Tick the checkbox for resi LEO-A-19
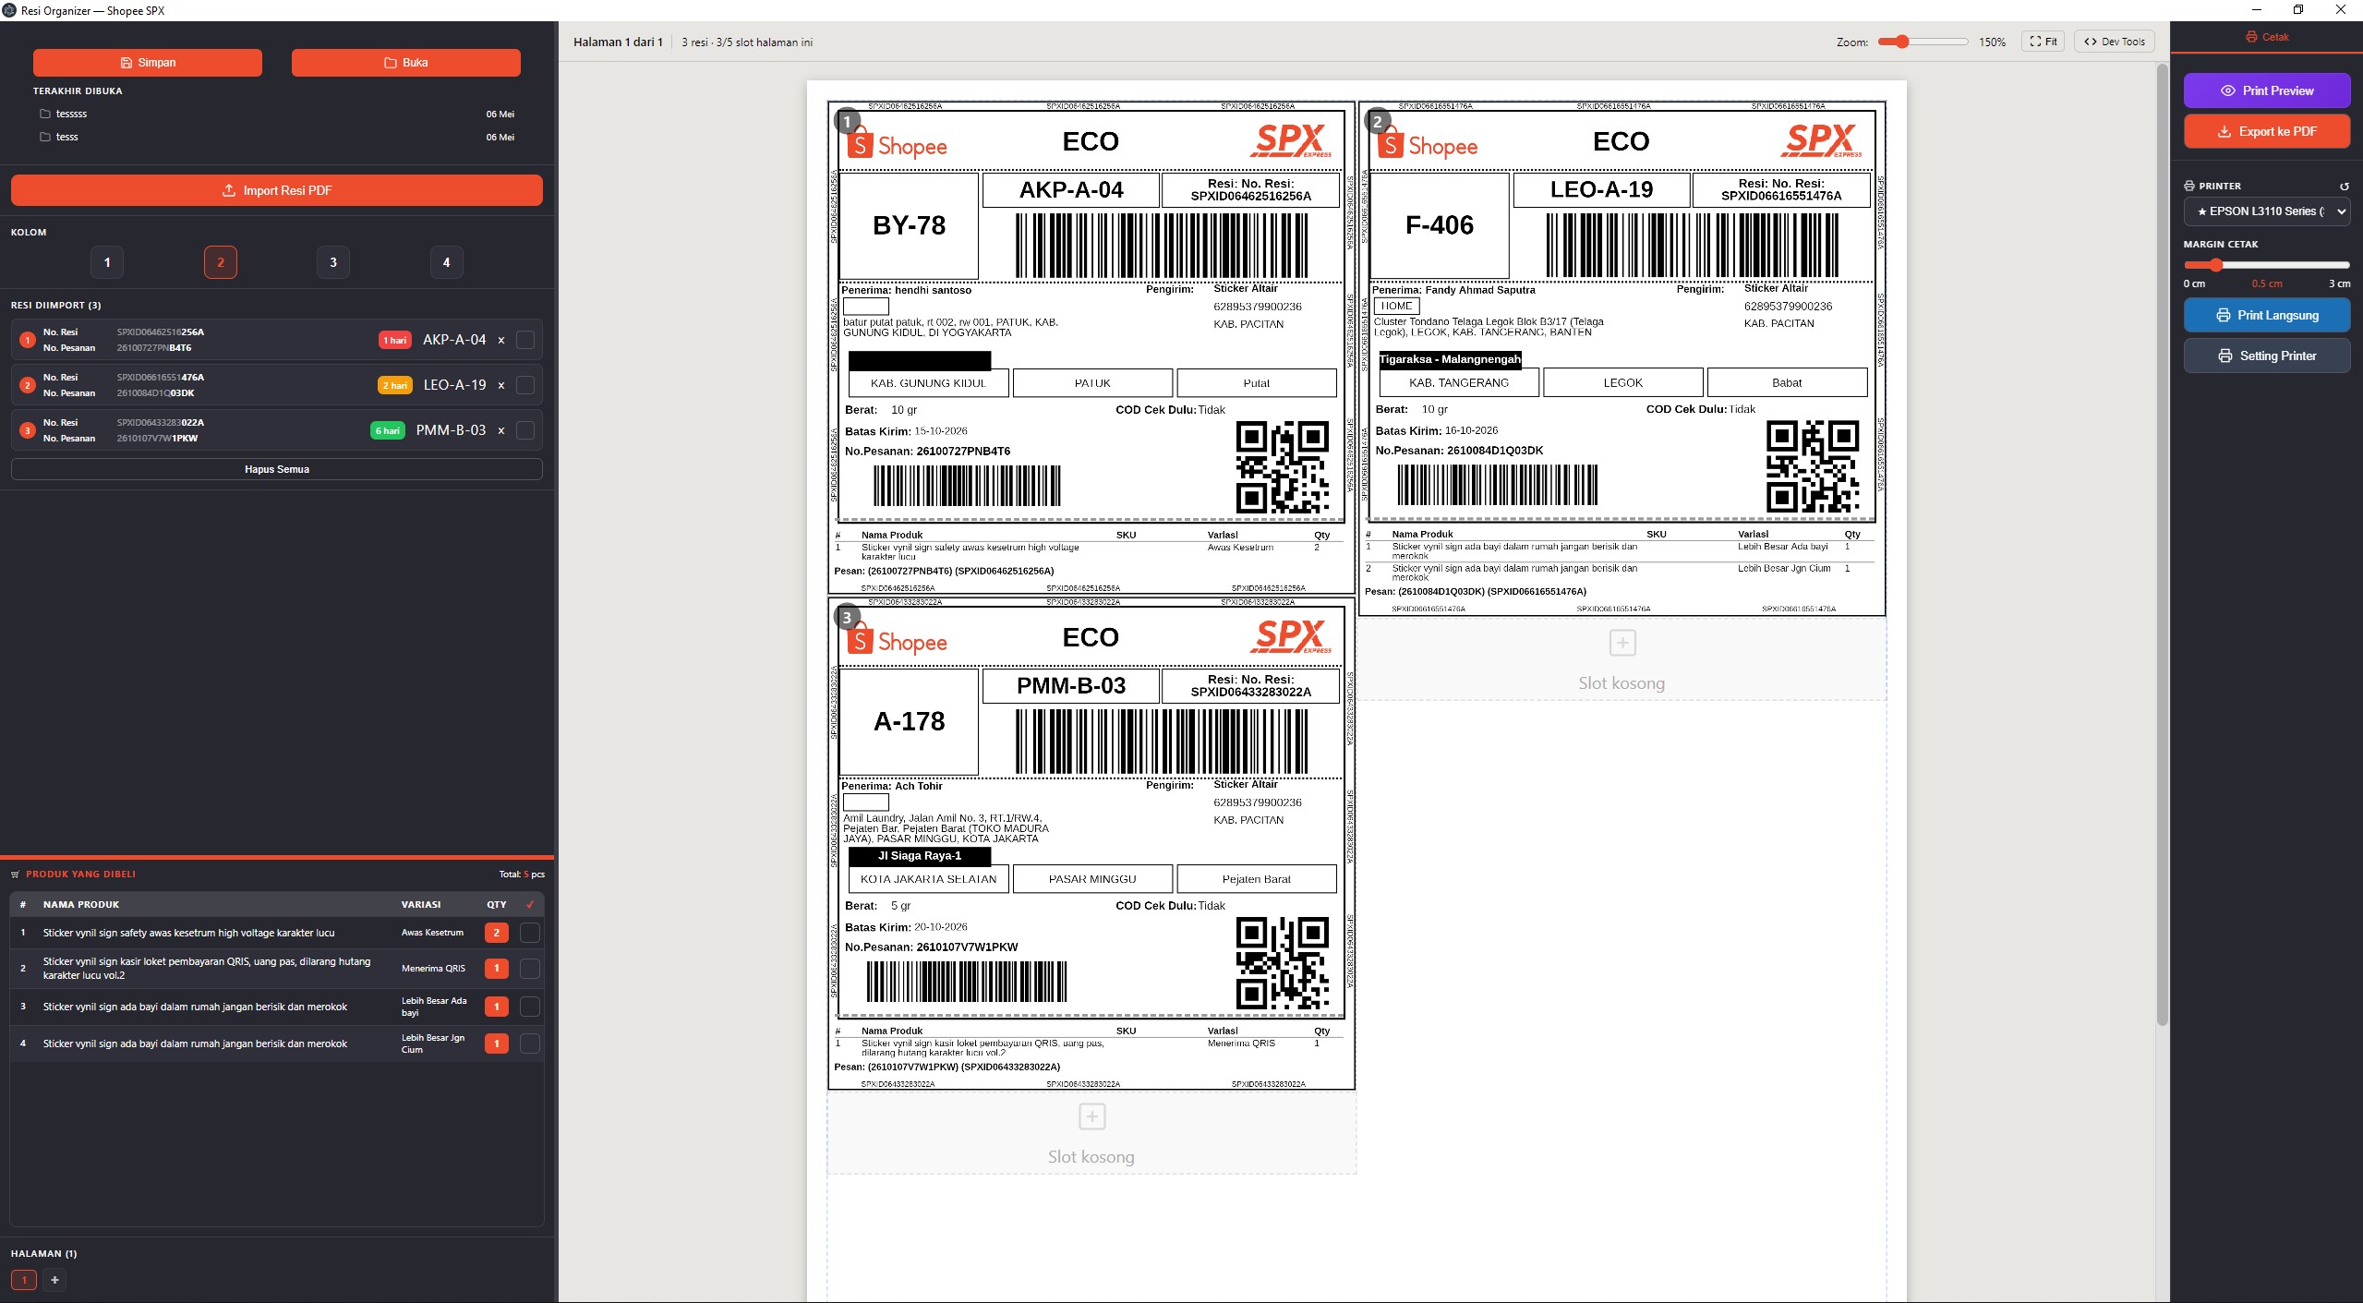This screenshot has width=2363, height=1303. pos(525,385)
